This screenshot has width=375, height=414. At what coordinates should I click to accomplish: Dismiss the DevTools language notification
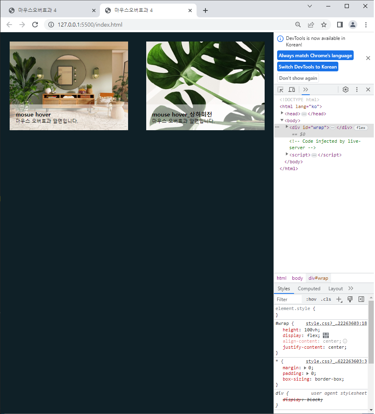pyautogui.click(x=368, y=58)
